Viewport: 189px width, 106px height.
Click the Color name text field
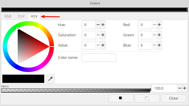coord(99,58)
